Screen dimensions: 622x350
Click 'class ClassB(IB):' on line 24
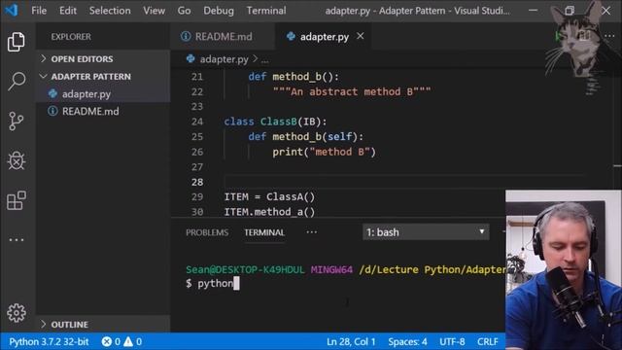275,122
